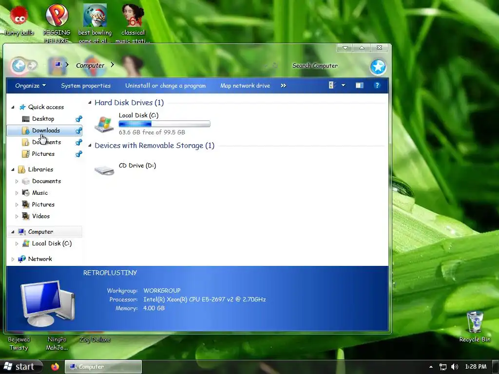Click the computer image in details pane

pos(48,303)
